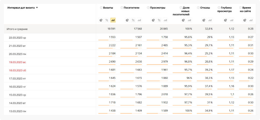The width and height of the screenshot is (260, 120).
Task: Switch Просмотры column to percent view
Action: click(x=159, y=20)
